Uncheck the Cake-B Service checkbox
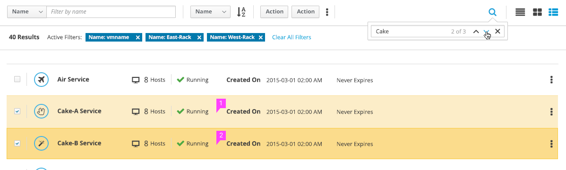This screenshot has width=566, height=170. (x=17, y=143)
